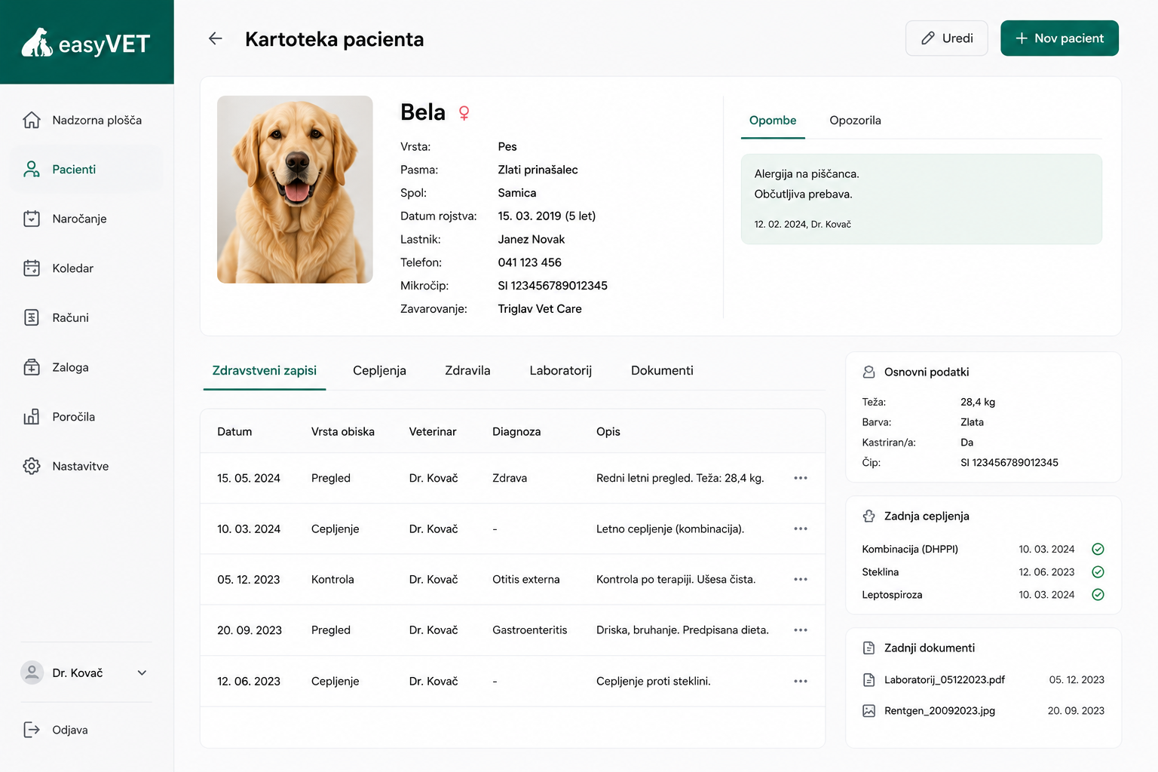Open the Naročanje calendar-check icon
The width and height of the screenshot is (1158, 772).
pos(32,219)
